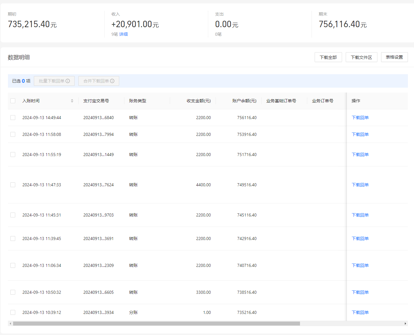Click the 批量下载回单 button
The width and height of the screenshot is (414, 335).
(x=54, y=81)
